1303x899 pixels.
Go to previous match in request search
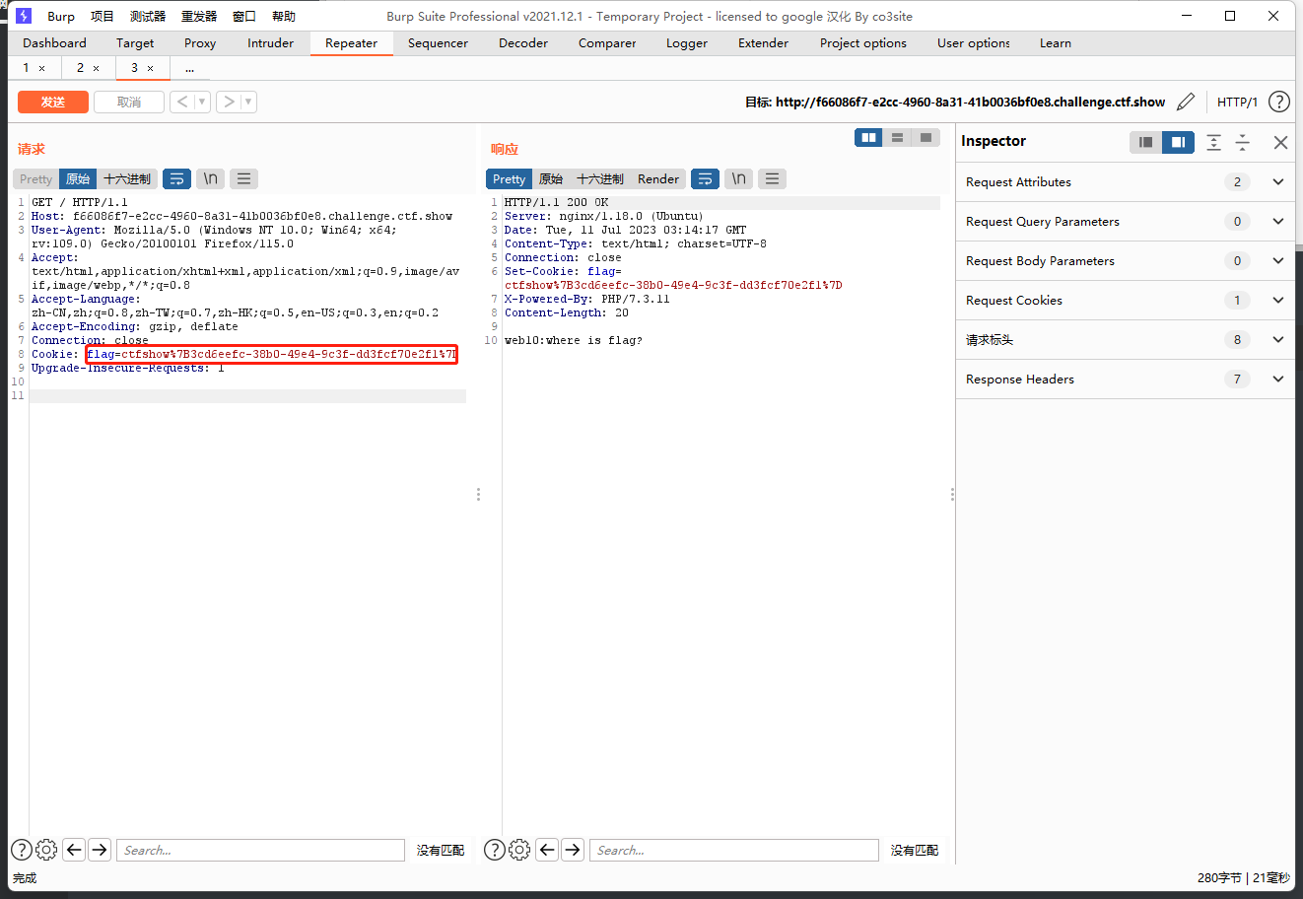click(74, 850)
